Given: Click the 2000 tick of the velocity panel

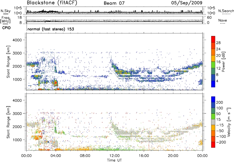Looking at the screenshot, I should tap(17, 127).
